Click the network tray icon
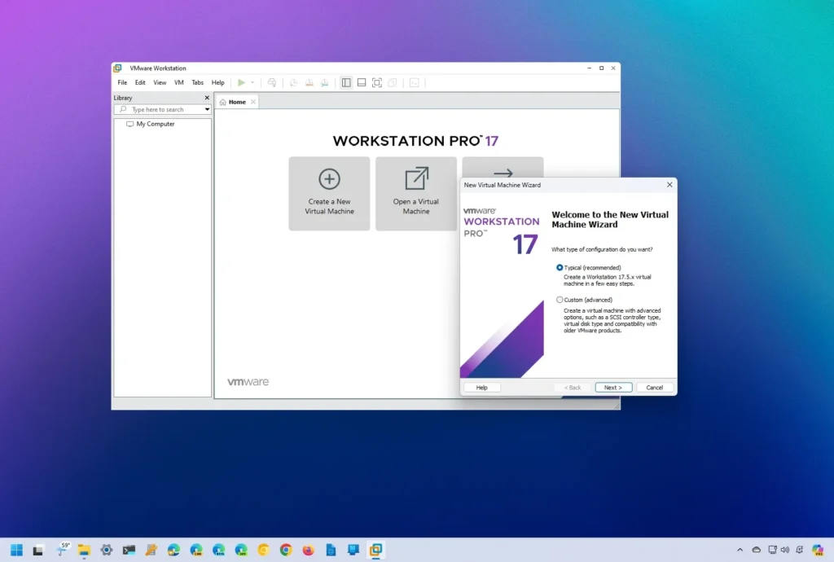 coord(772,550)
